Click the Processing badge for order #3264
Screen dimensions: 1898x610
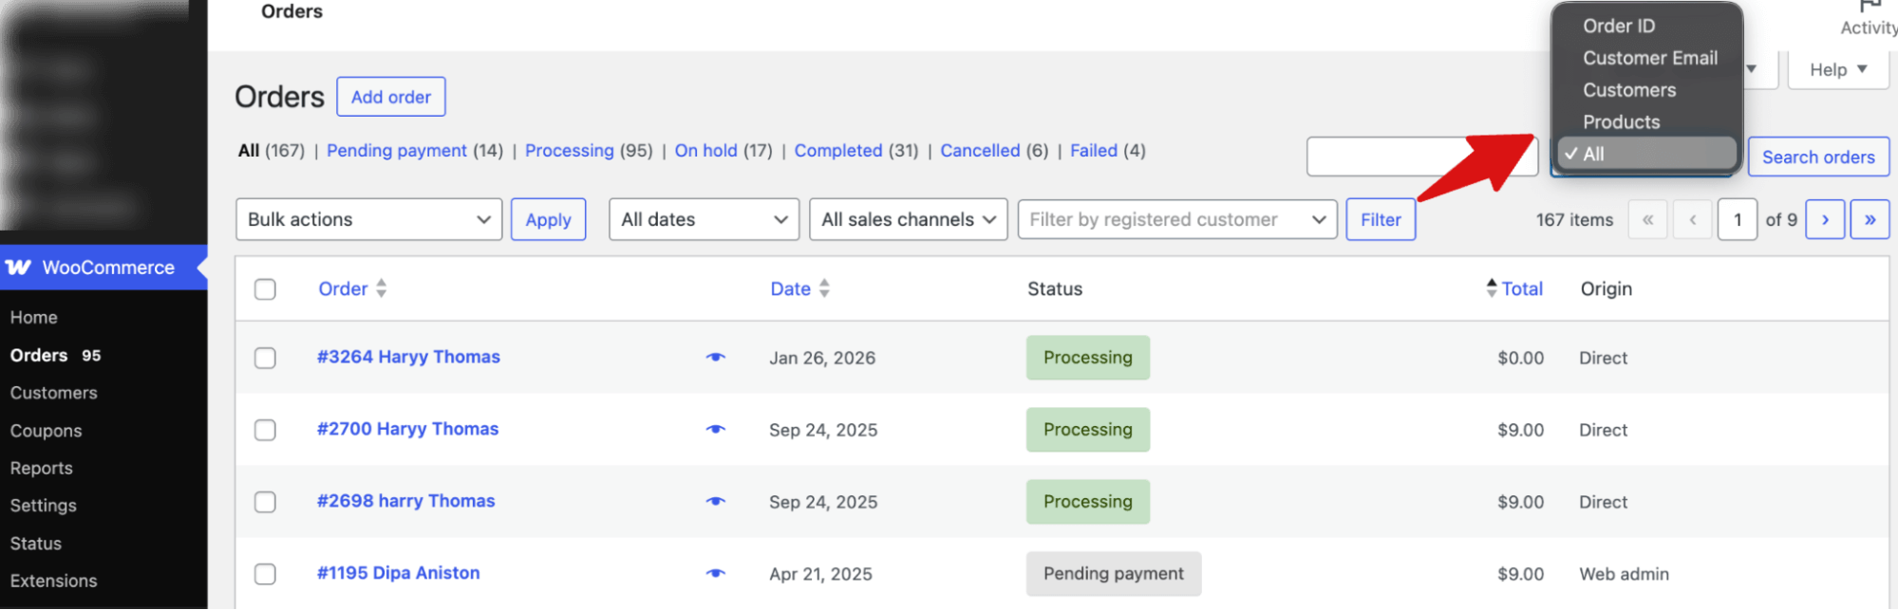pyautogui.click(x=1088, y=358)
